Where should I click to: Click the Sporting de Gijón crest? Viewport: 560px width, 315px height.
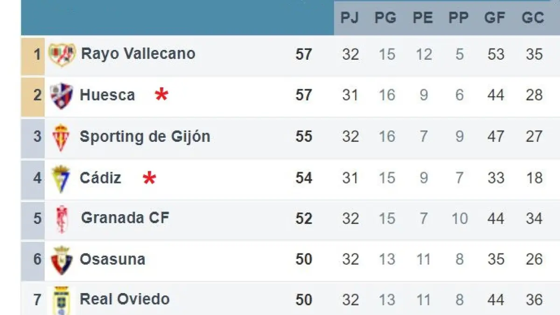(61, 137)
